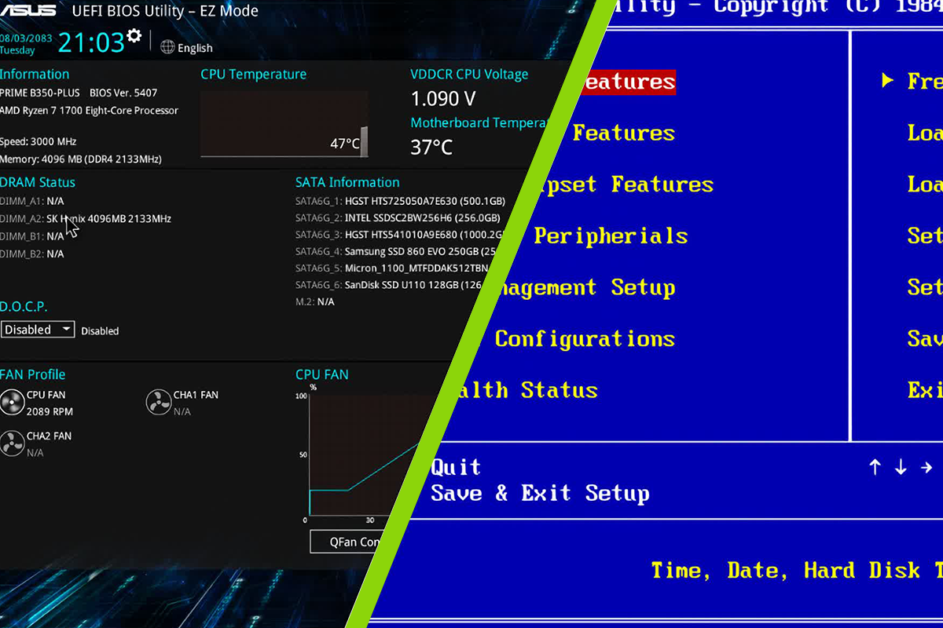Click the yellow arrow menu pointer
The width and height of the screenshot is (943, 628).
[x=887, y=81]
